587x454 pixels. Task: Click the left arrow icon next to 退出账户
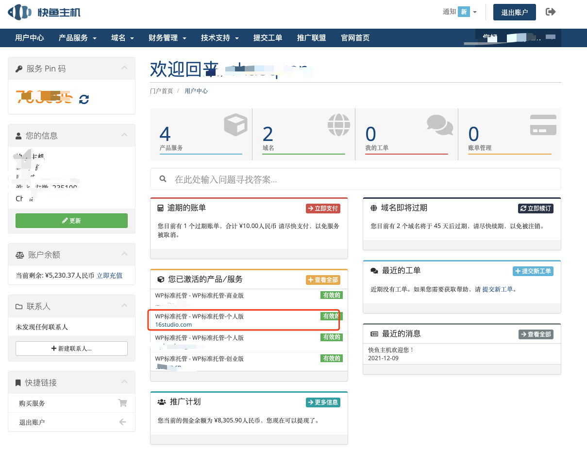pyautogui.click(x=122, y=422)
